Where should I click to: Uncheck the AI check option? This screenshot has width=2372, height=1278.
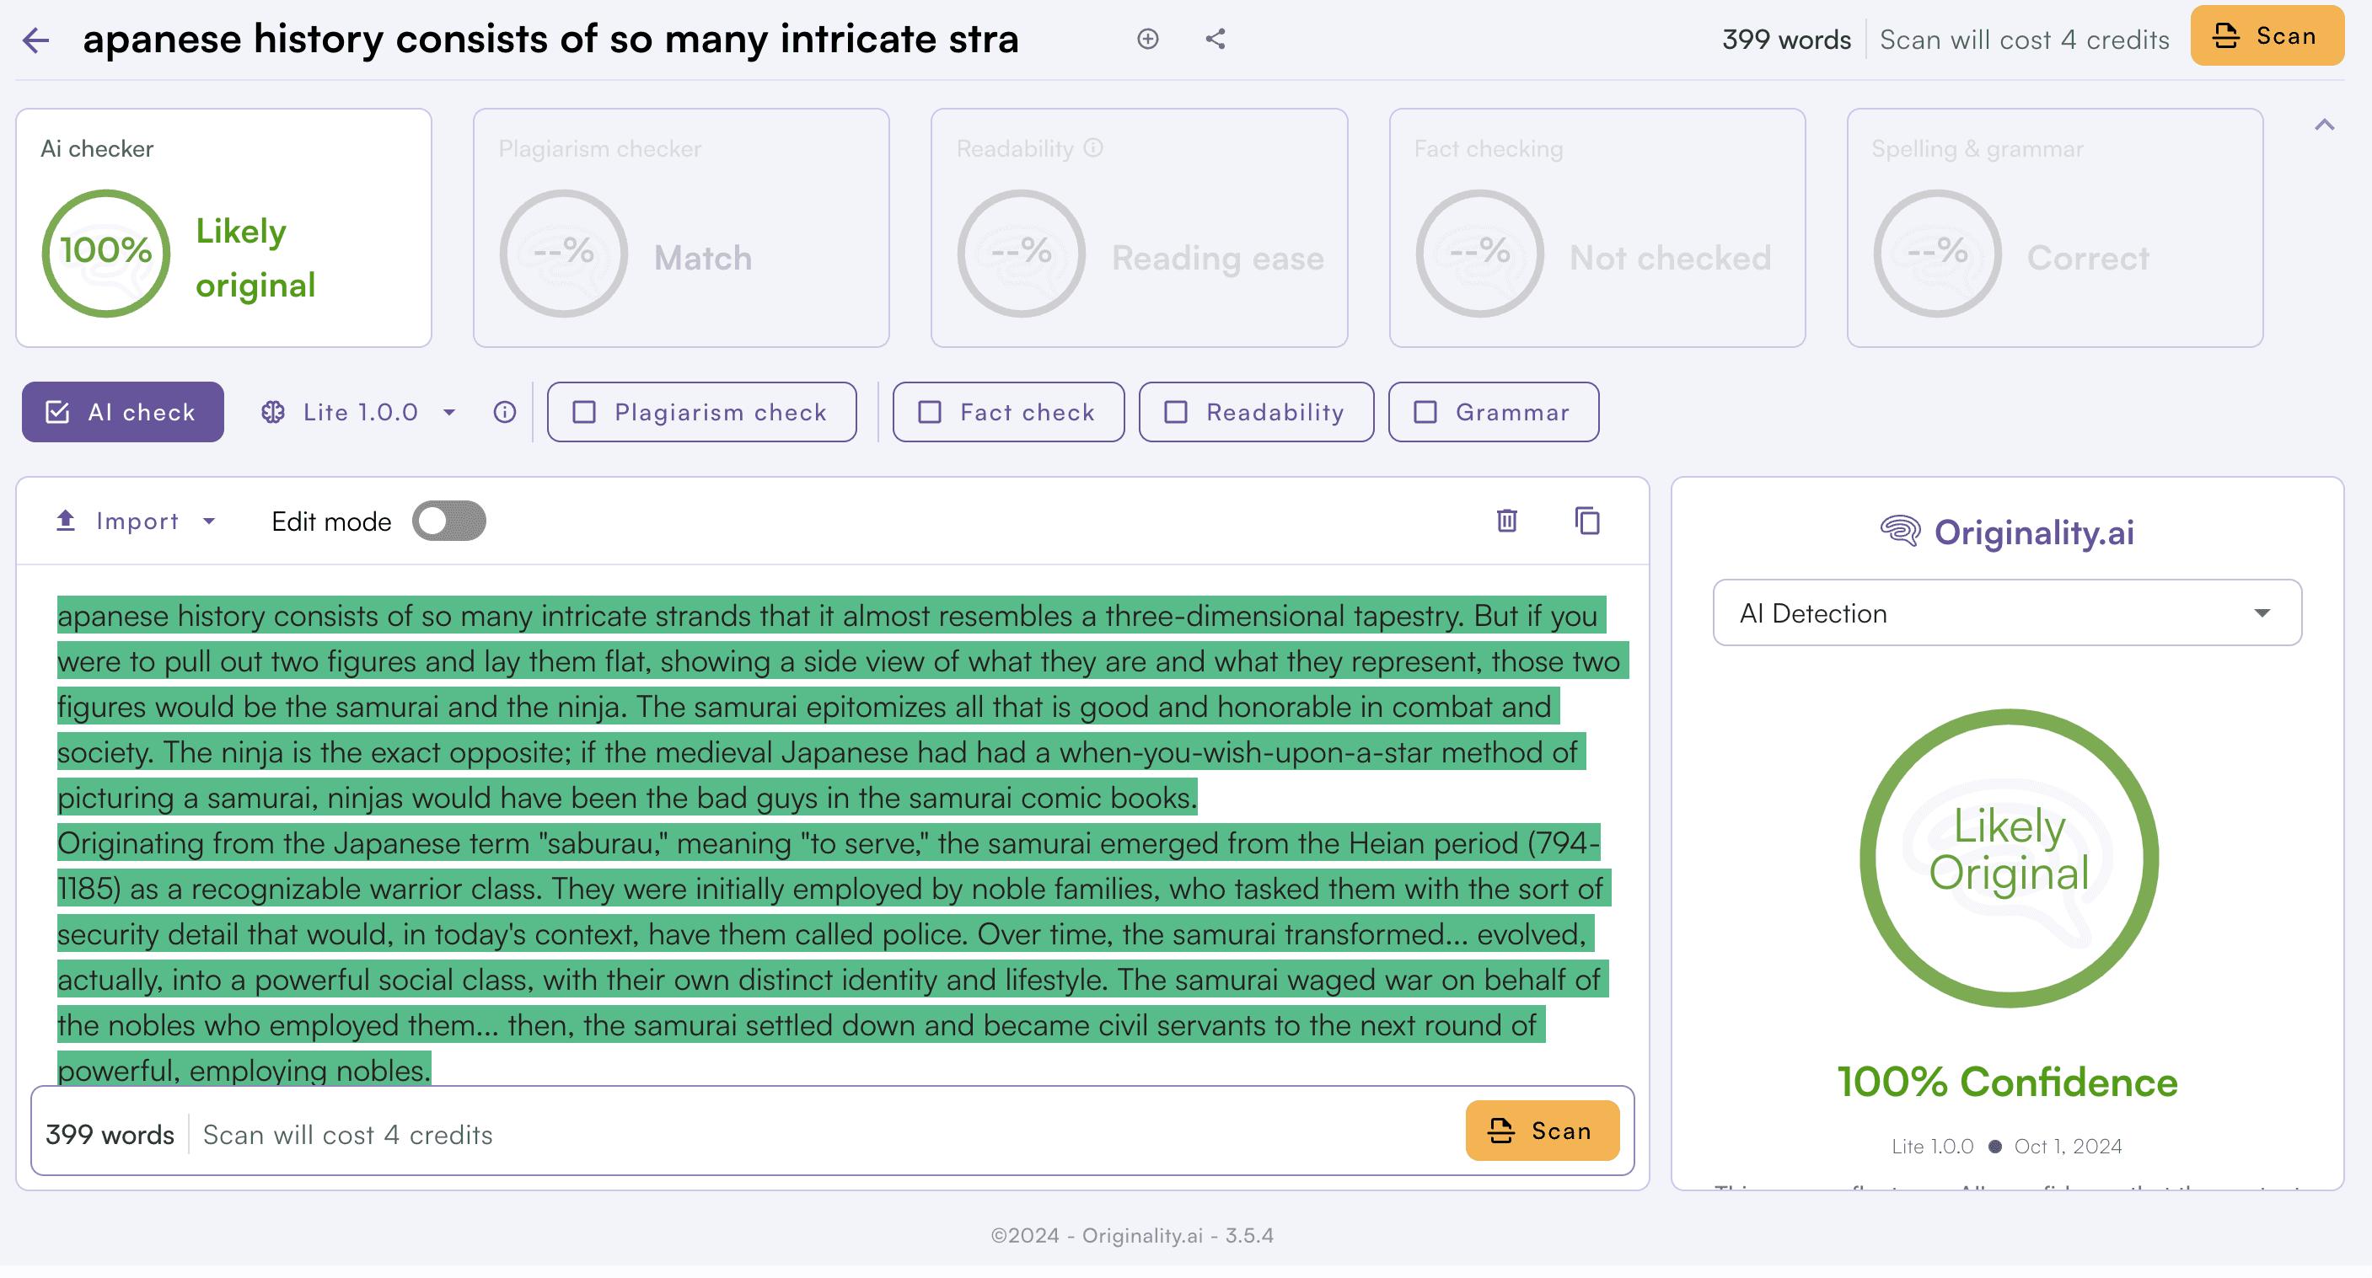tap(58, 412)
